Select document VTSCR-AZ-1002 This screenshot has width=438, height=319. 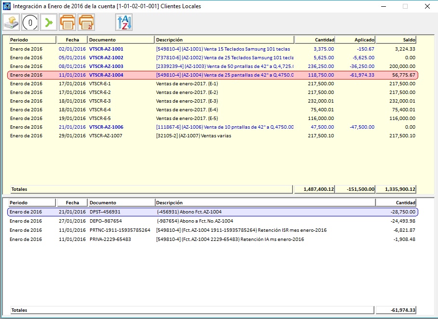pyautogui.click(x=106, y=57)
